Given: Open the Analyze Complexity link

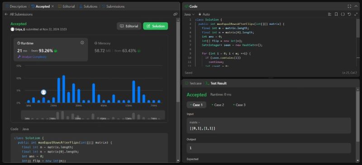Looking at the screenshot, I should (32, 57).
